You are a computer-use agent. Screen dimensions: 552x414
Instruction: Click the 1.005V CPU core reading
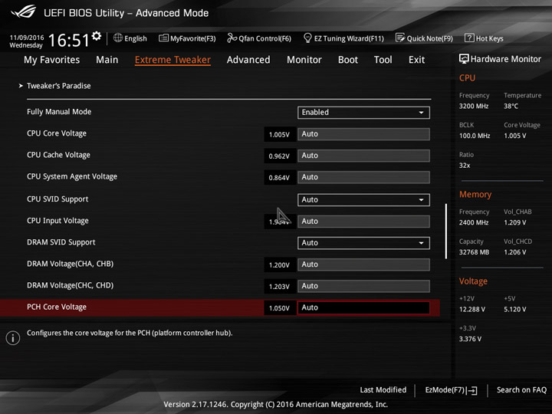pyautogui.click(x=280, y=134)
